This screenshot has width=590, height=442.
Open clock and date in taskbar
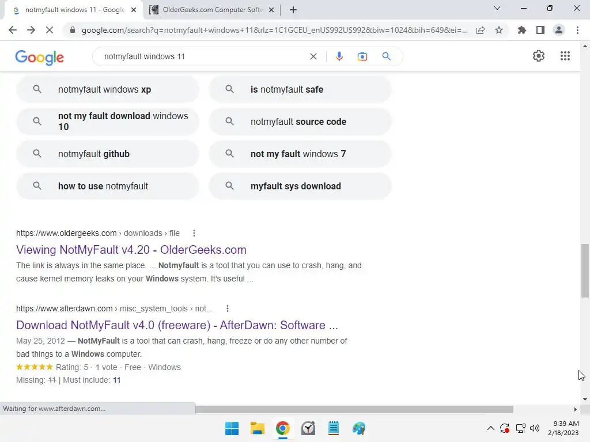coord(563,428)
